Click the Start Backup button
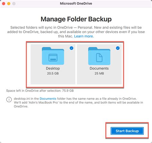The height and width of the screenshot is (143, 152). (x=127, y=131)
